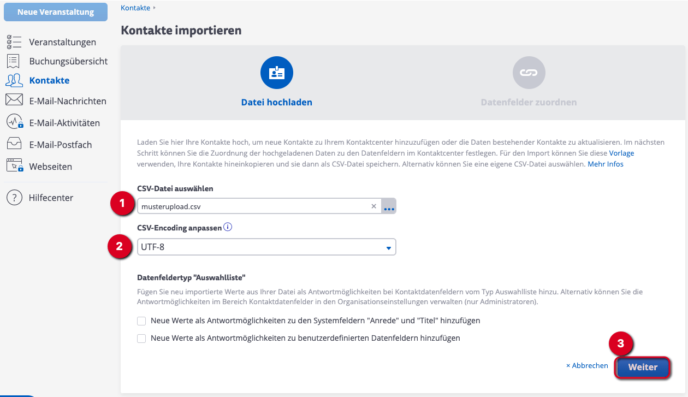Click the Datei hochladen step icon
The height and width of the screenshot is (397, 688).
click(x=277, y=73)
